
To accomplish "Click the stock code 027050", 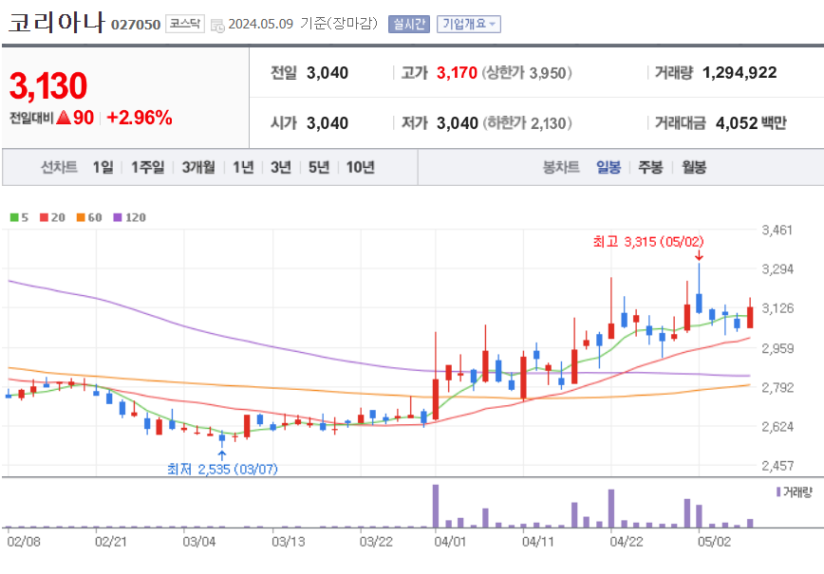I will 136,25.
